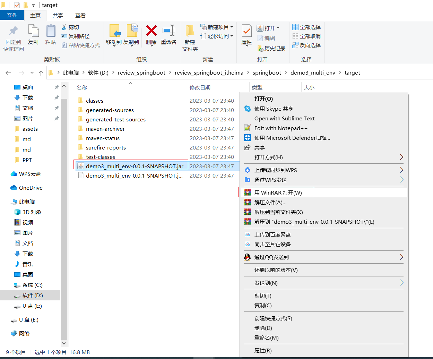Image resolution: width=433 pixels, height=359 pixels.
Task: Expand the 打开方式(H) submenu arrow
Action: (401, 157)
